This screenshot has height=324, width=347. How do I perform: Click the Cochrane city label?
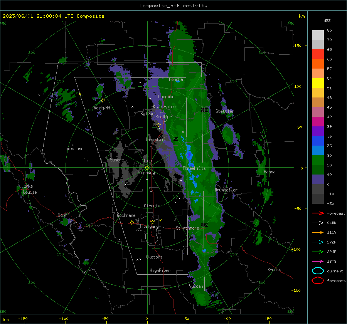pos(126,215)
